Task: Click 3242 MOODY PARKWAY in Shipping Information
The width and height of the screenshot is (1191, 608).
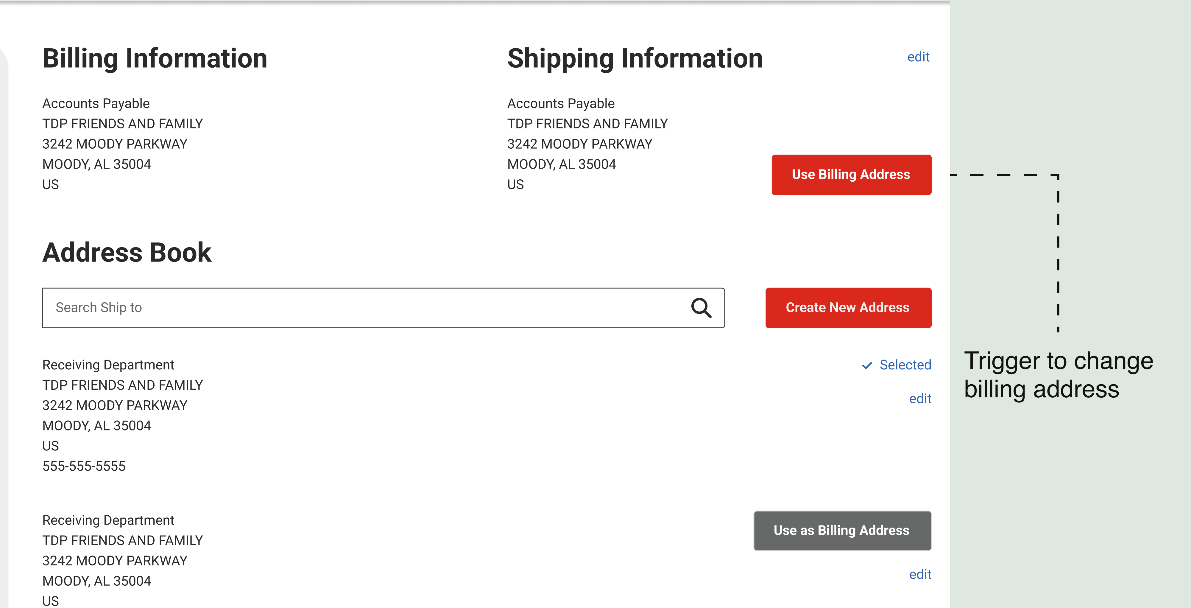Action: click(x=579, y=144)
